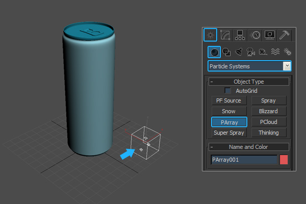Collapse the Object Type rollout
The width and height of the screenshot is (306, 204).
[212, 82]
